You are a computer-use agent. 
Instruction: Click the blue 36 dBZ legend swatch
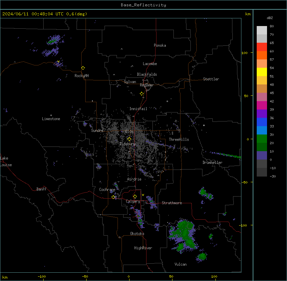coord(262,122)
